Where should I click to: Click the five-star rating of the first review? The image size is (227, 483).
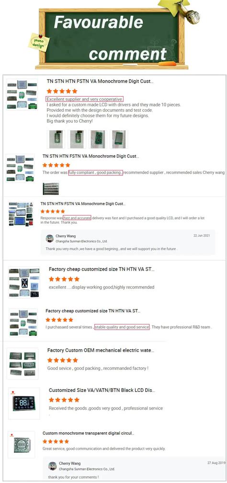click(x=62, y=91)
